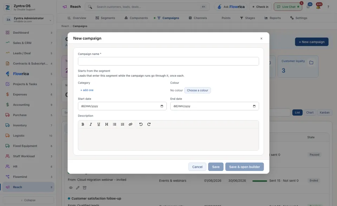
Task: Insert link in description editor
Action: point(131,124)
